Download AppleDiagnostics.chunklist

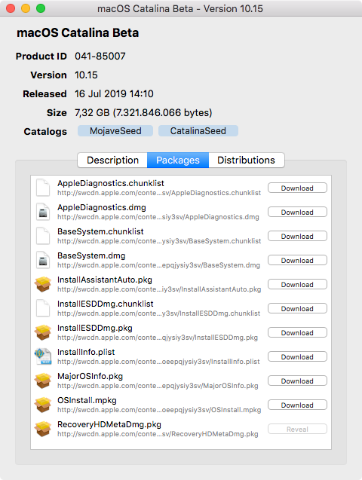pyautogui.click(x=297, y=188)
